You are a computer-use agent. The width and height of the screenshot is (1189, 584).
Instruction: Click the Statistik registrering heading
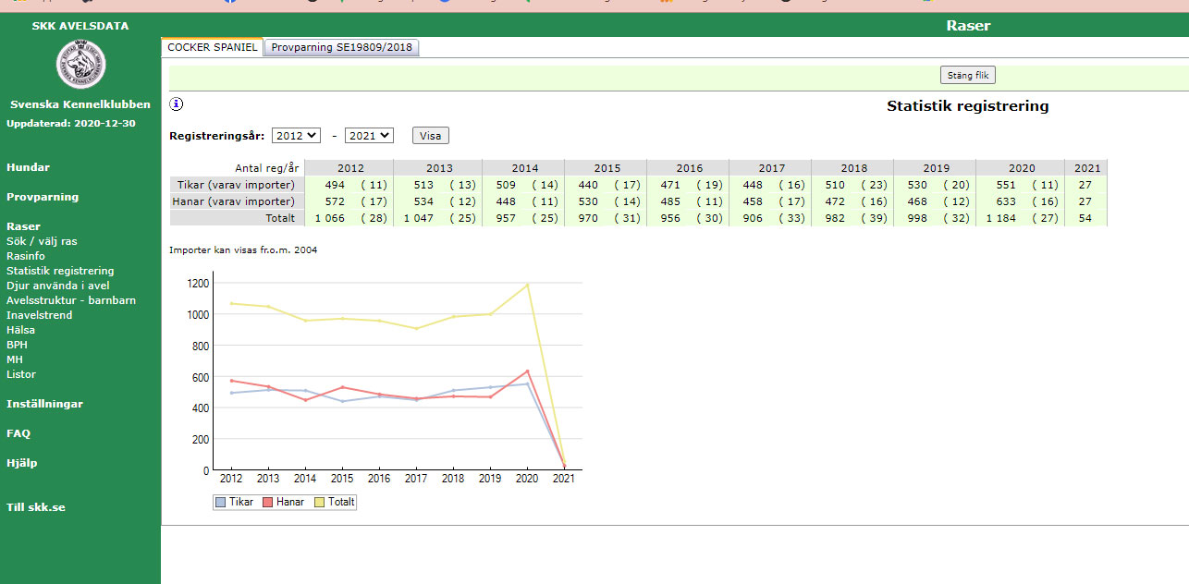(968, 106)
